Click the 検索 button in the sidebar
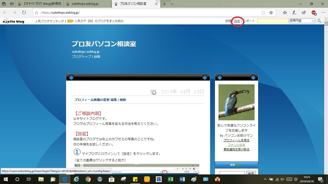Viewport: 328px width, 184px height. 251,173
